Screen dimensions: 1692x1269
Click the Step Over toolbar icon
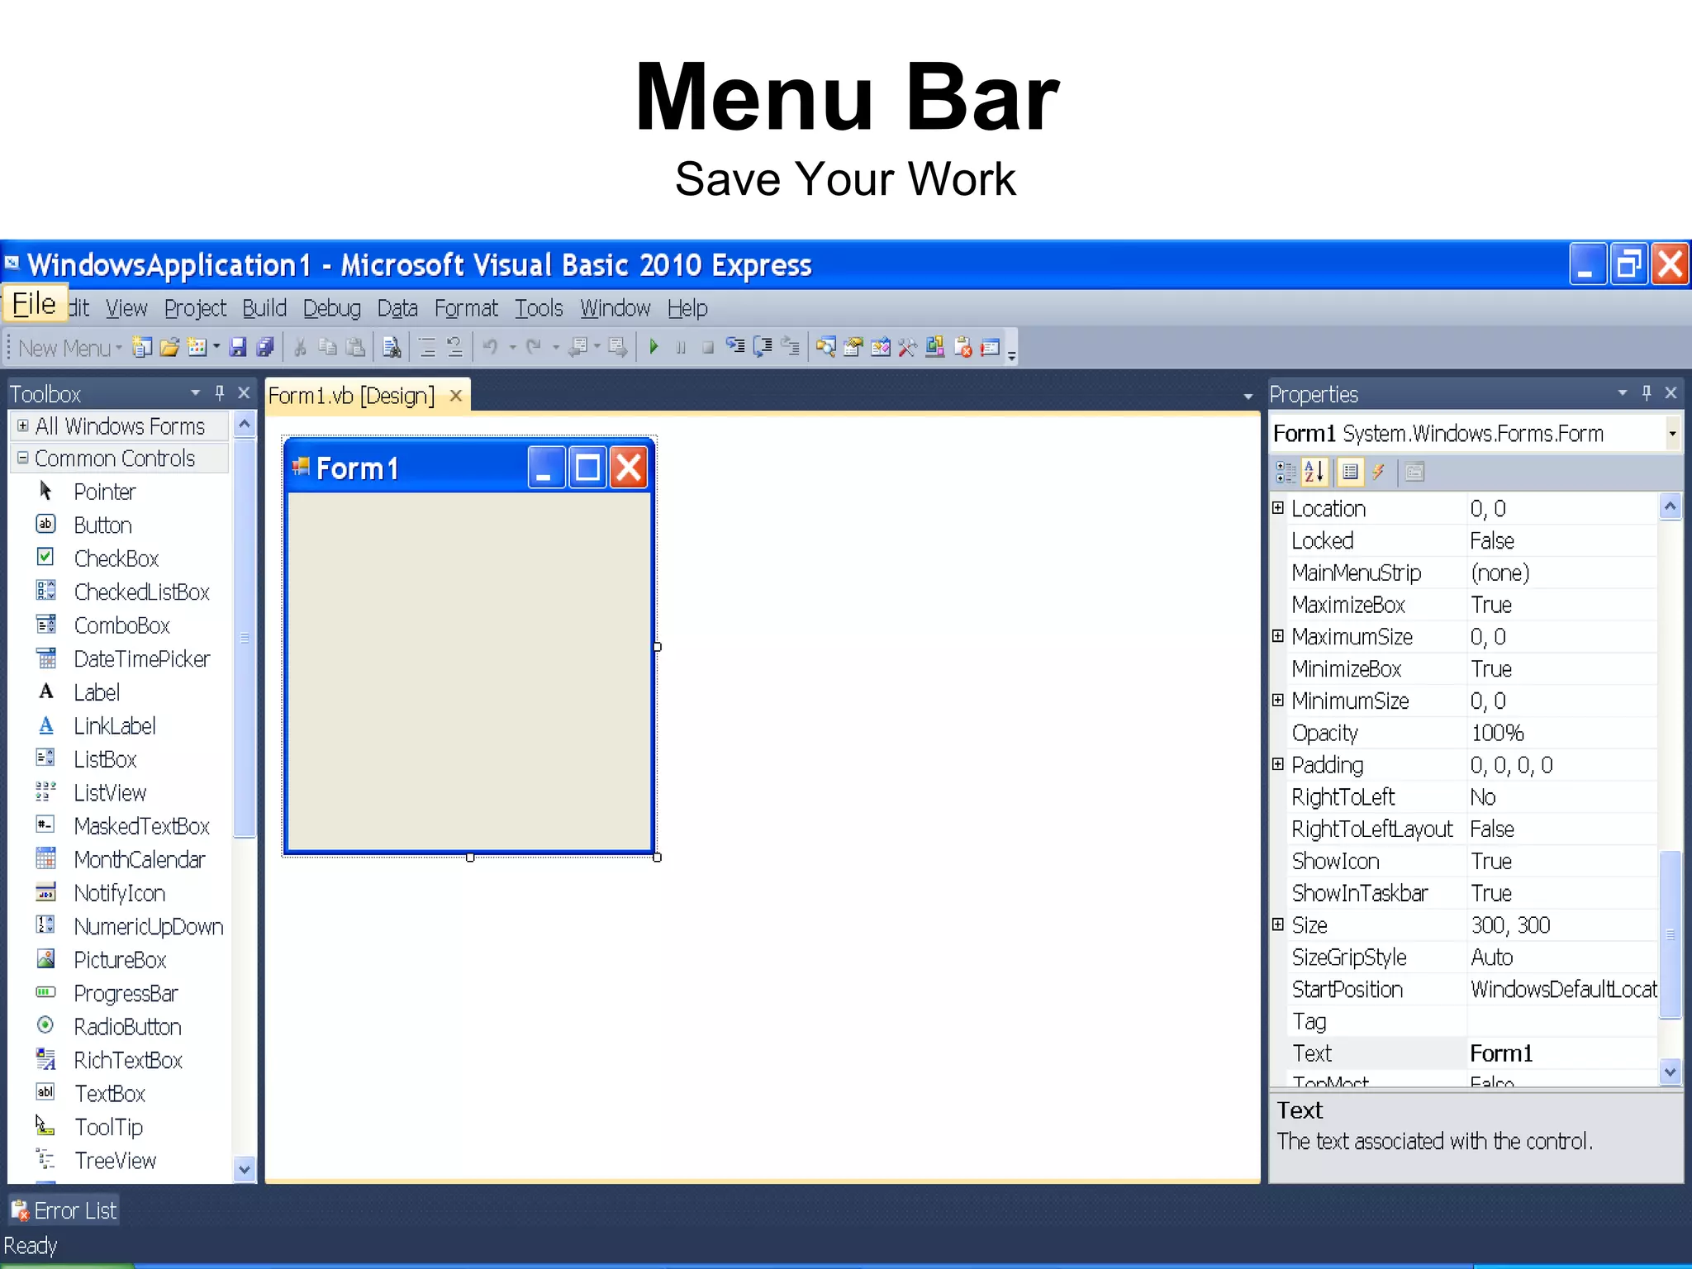tap(763, 347)
